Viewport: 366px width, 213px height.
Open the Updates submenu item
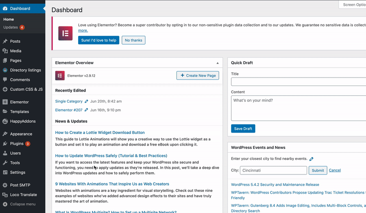coord(11,27)
